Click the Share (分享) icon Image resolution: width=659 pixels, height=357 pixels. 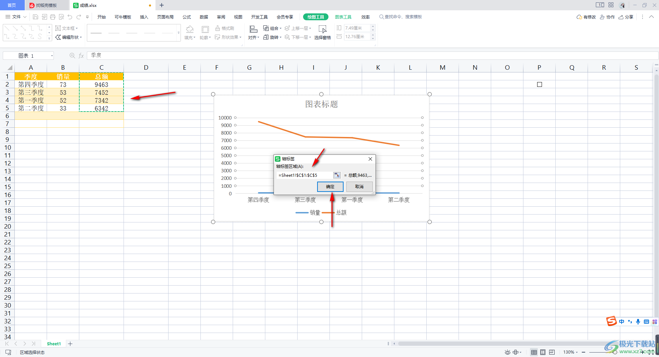coord(626,17)
